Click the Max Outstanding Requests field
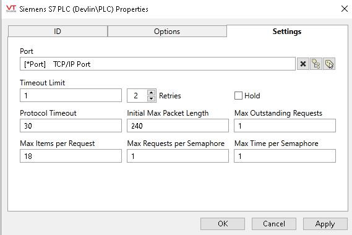This screenshot has width=352, height=235. pyautogui.click(x=285, y=126)
